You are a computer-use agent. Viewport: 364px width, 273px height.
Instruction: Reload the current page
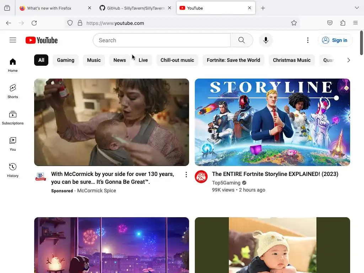(34, 23)
